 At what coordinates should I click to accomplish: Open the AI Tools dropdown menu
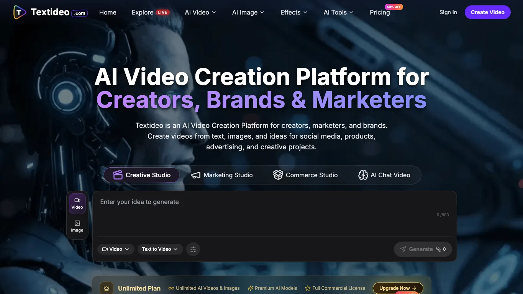[x=339, y=12]
